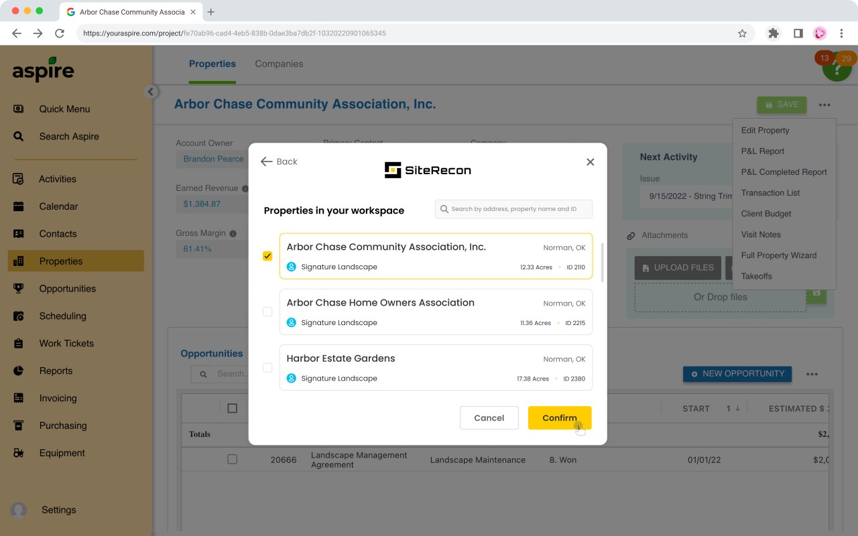Viewport: 858px width, 536px height.
Task: Uncheck Arbor Chase Community Association checkbox
Action: click(267, 256)
